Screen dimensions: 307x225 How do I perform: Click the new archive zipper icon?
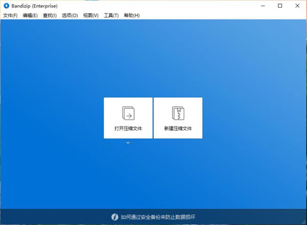178,112
